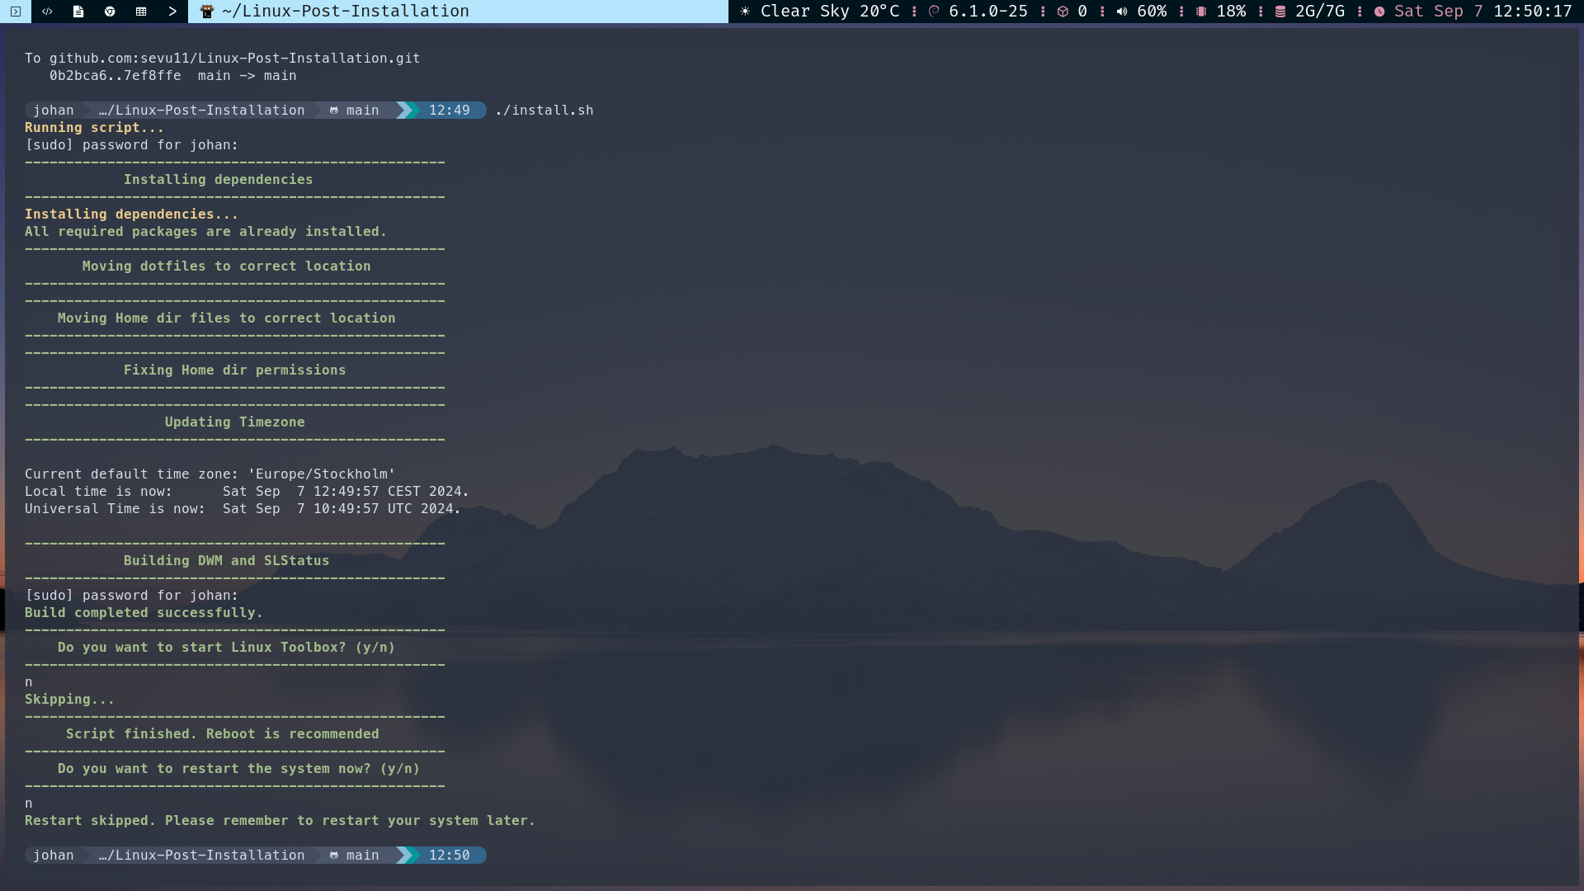Click the 0b2bca6..7ef8ffe commit range text

coord(115,76)
